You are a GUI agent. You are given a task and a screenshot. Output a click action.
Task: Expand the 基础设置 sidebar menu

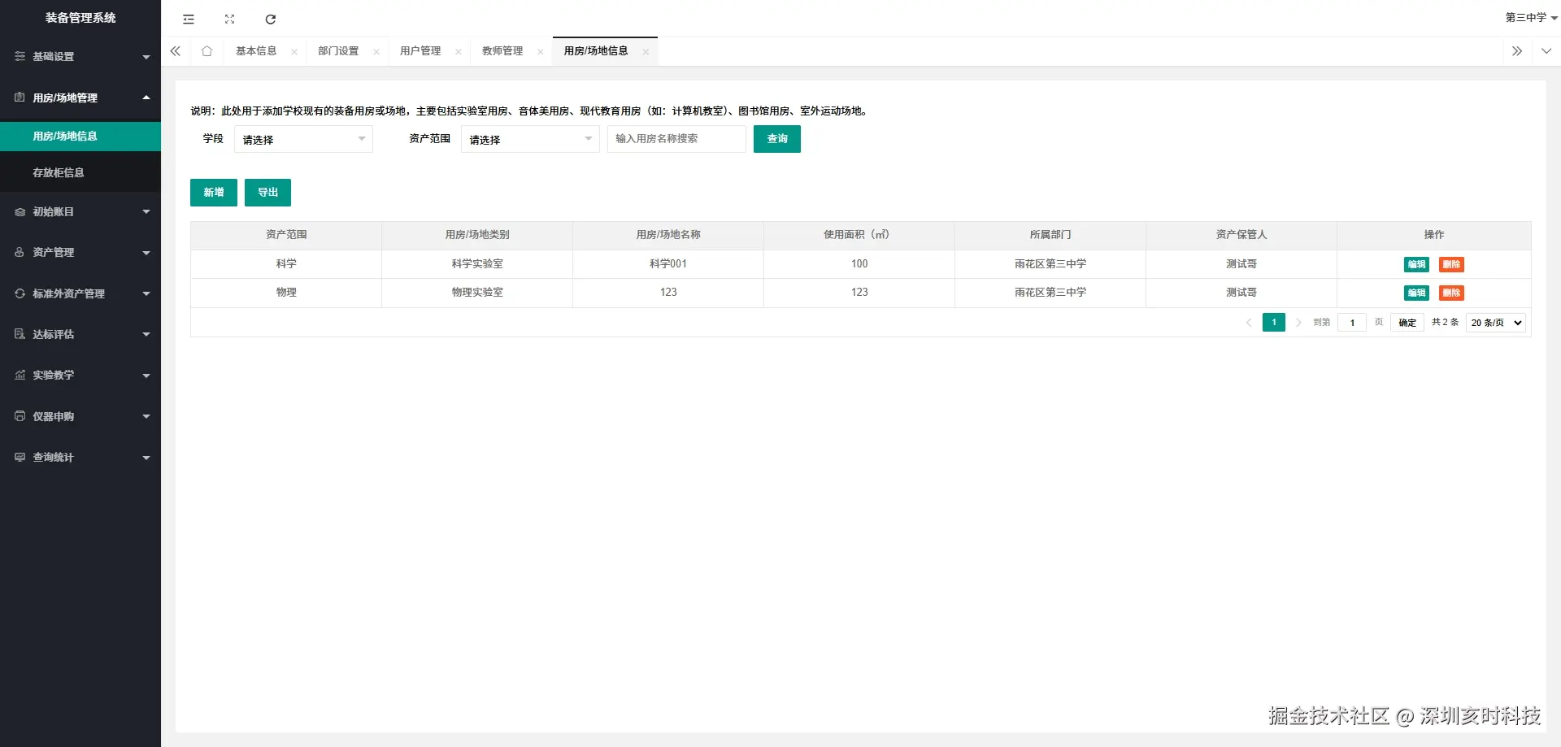(80, 56)
